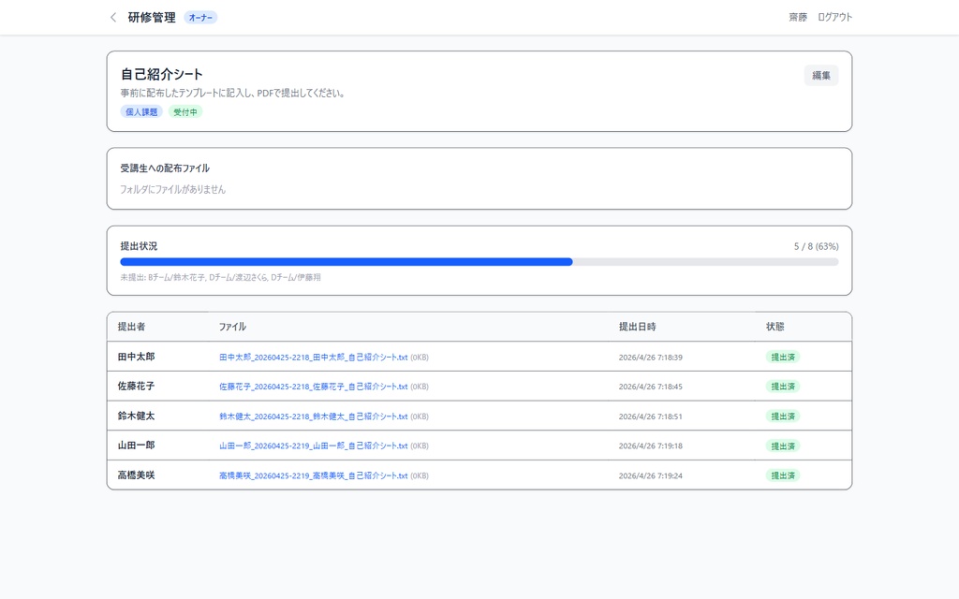Click 田中太郎's 提出済 status badge
This screenshot has width=959, height=599.
pos(783,357)
